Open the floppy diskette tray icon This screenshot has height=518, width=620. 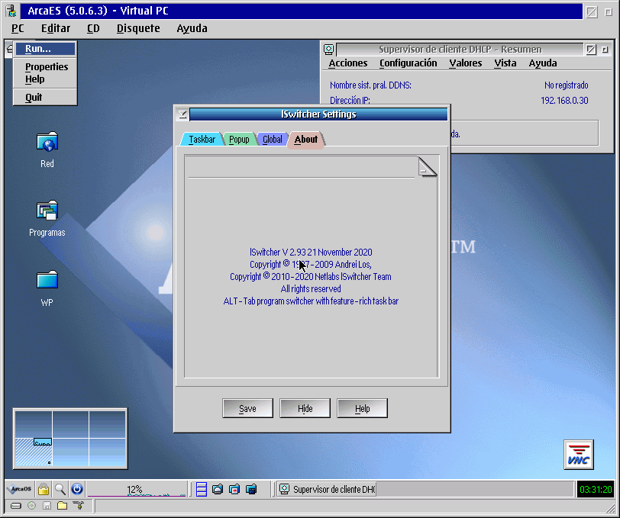[x=47, y=506]
